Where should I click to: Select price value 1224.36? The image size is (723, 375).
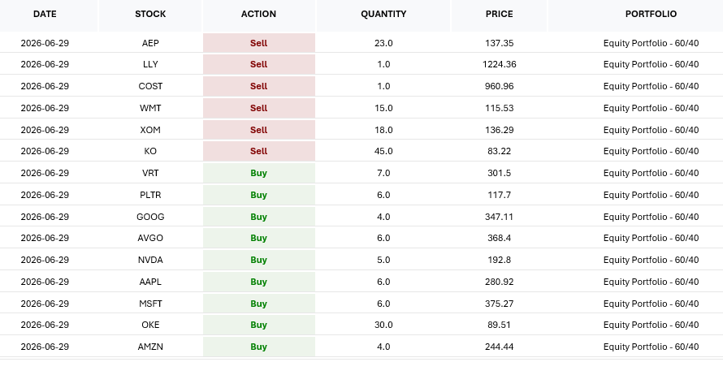[500, 64]
